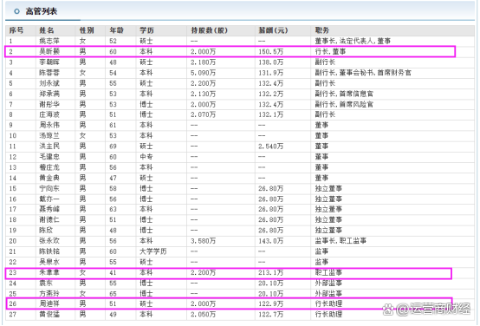The image size is (480, 326).
Task: Click the 132.2万 salary cell
Action: click(271, 94)
